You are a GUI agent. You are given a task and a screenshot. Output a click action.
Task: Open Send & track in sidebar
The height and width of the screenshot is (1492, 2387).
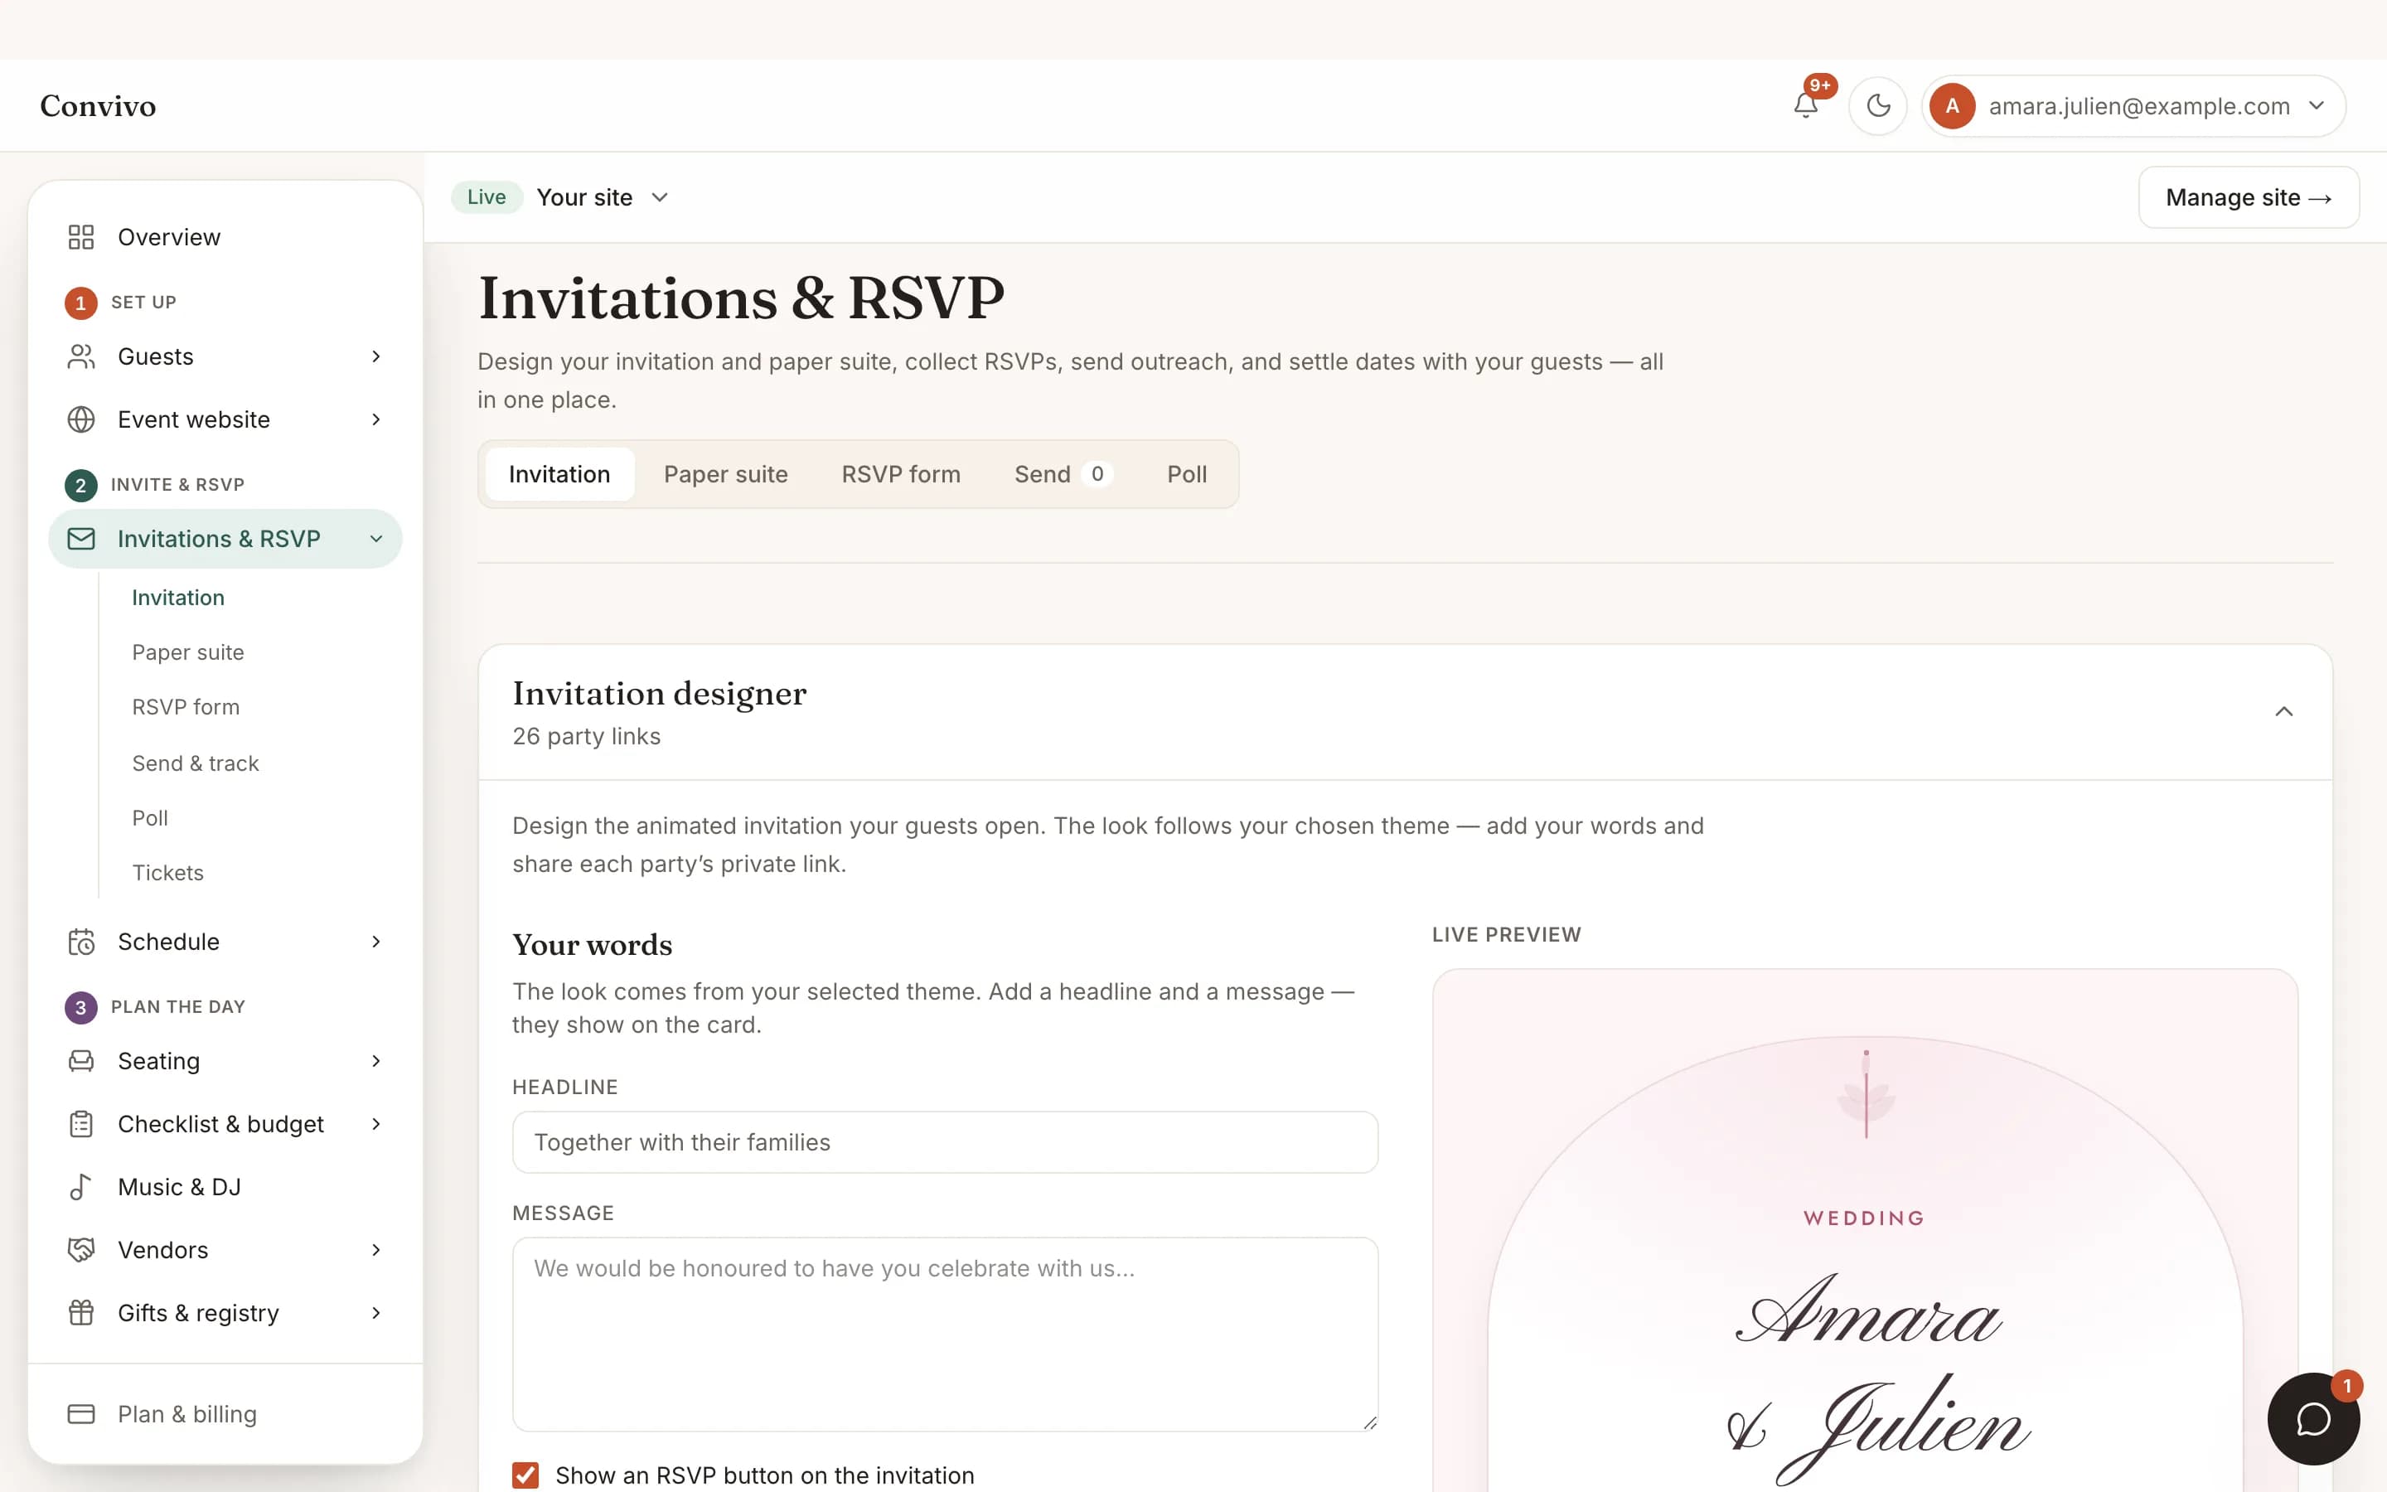pyautogui.click(x=196, y=763)
